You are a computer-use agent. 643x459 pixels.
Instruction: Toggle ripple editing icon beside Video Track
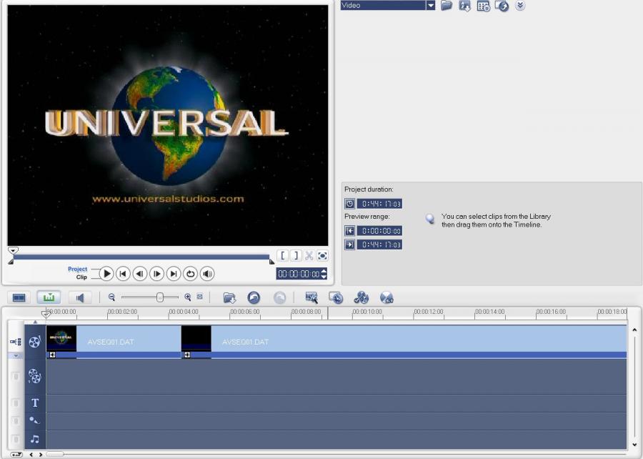[x=16, y=341]
